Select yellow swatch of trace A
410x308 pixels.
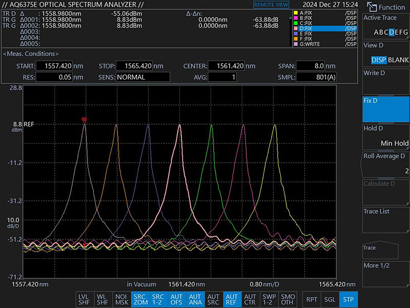tap(296, 13)
